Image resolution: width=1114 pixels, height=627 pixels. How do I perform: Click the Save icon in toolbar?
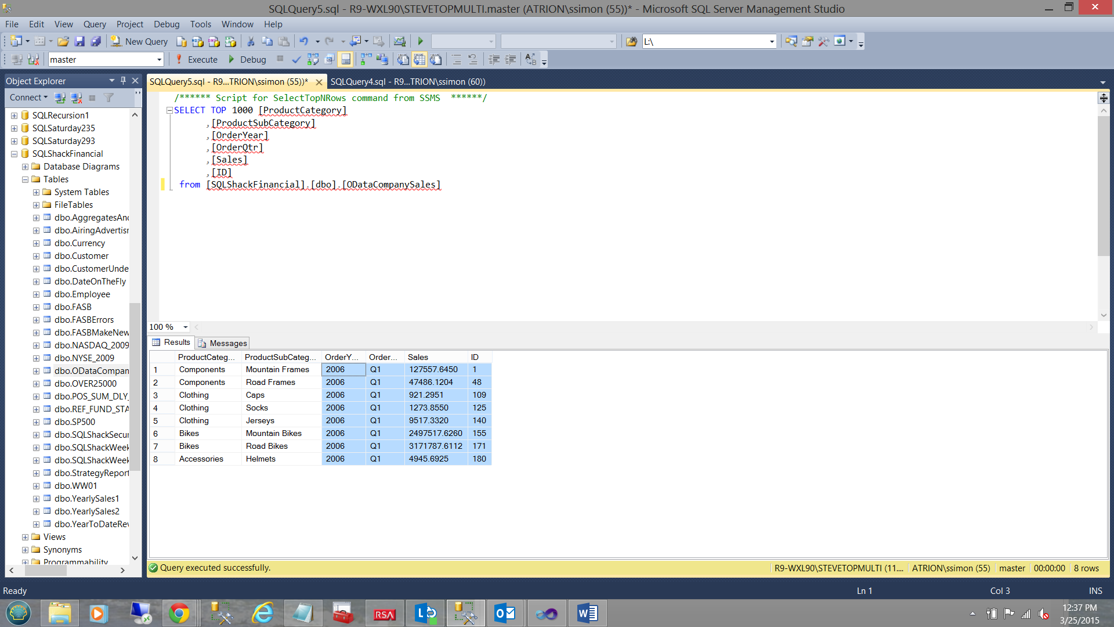tap(79, 41)
